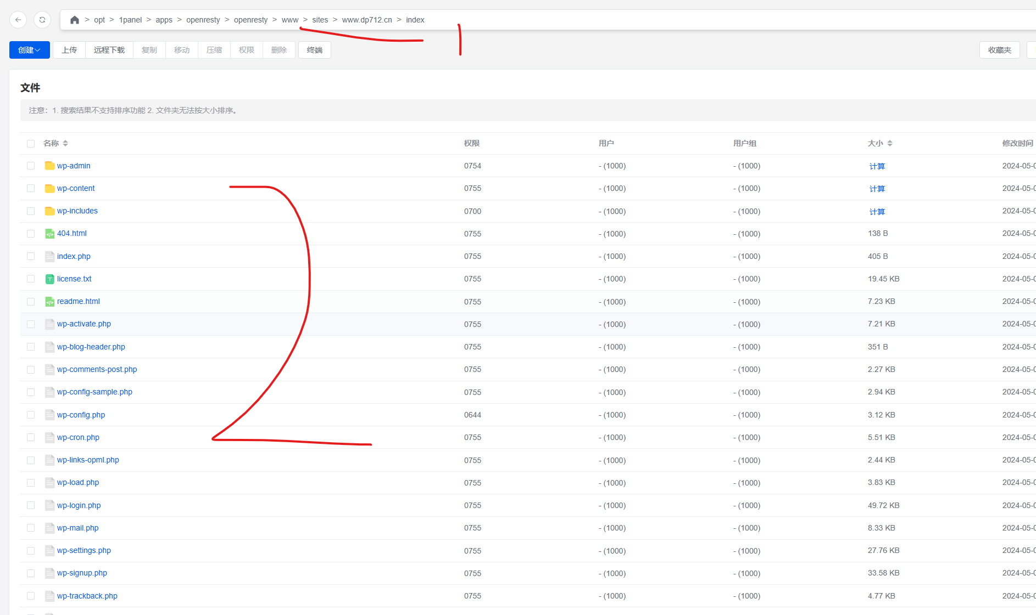Click the refresh icon button
The image size is (1036, 615).
pos(42,20)
